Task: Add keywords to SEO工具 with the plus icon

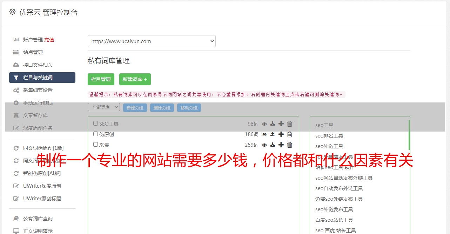Action: click(281, 124)
